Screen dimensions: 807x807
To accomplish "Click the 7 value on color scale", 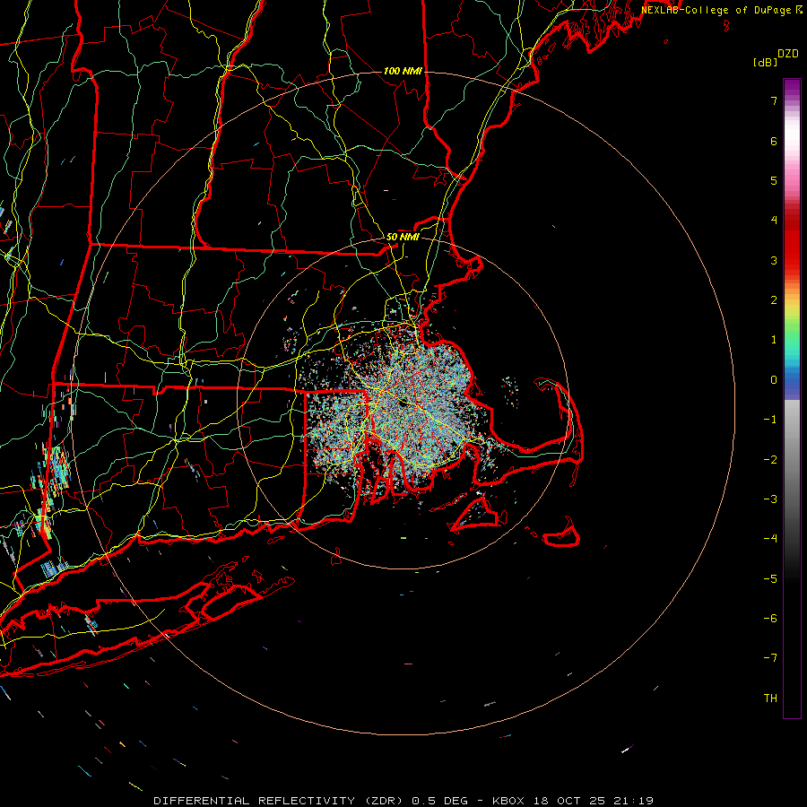I will pos(774,100).
